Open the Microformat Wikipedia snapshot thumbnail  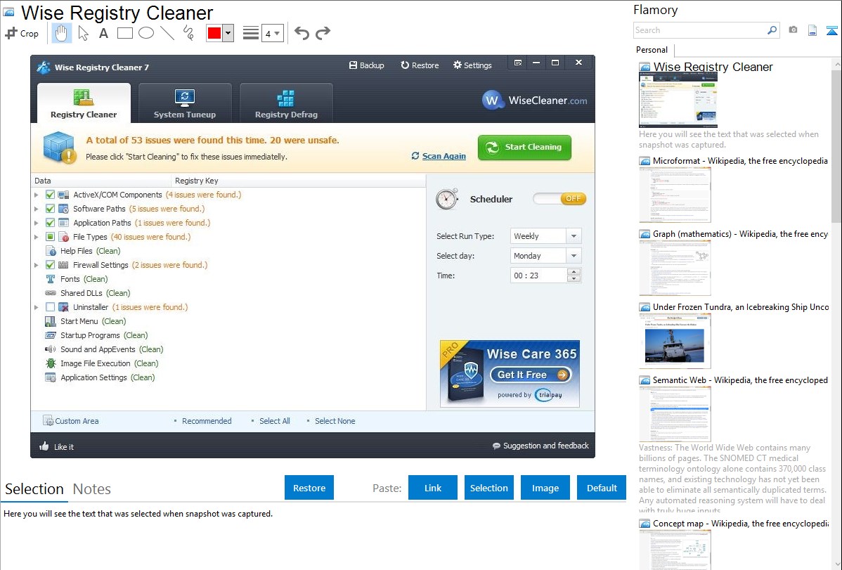pos(675,195)
